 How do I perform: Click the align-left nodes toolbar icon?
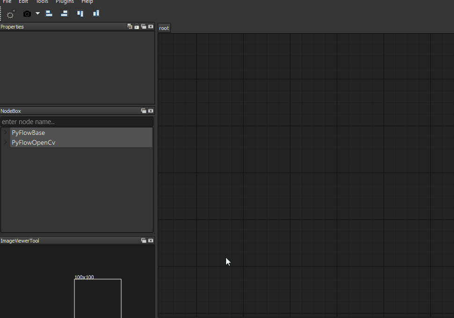pyautogui.click(x=49, y=14)
